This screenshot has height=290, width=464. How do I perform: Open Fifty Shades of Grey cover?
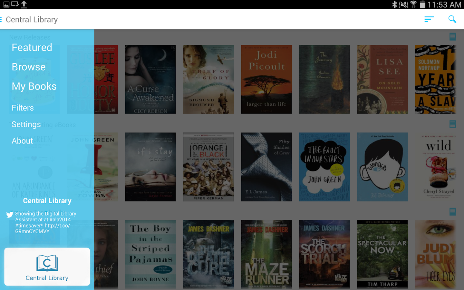266,167
